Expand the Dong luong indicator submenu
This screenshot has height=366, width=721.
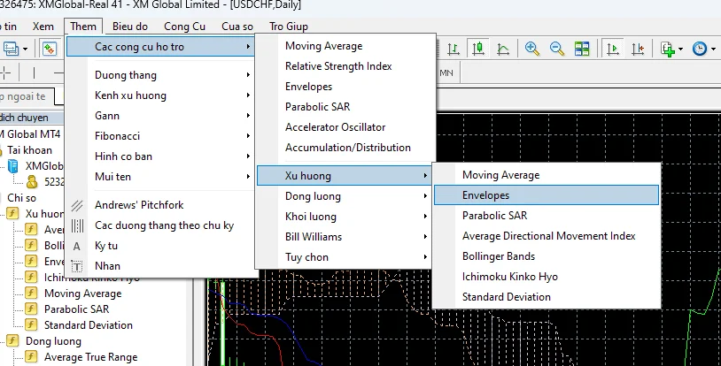[x=345, y=196]
